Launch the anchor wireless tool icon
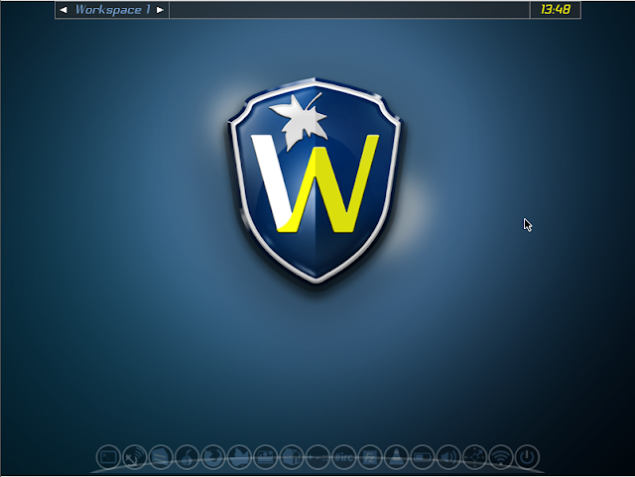 pos(135,457)
